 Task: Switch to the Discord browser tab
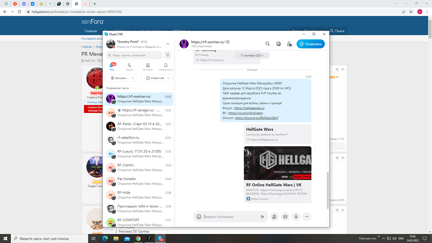click(x=24, y=4)
